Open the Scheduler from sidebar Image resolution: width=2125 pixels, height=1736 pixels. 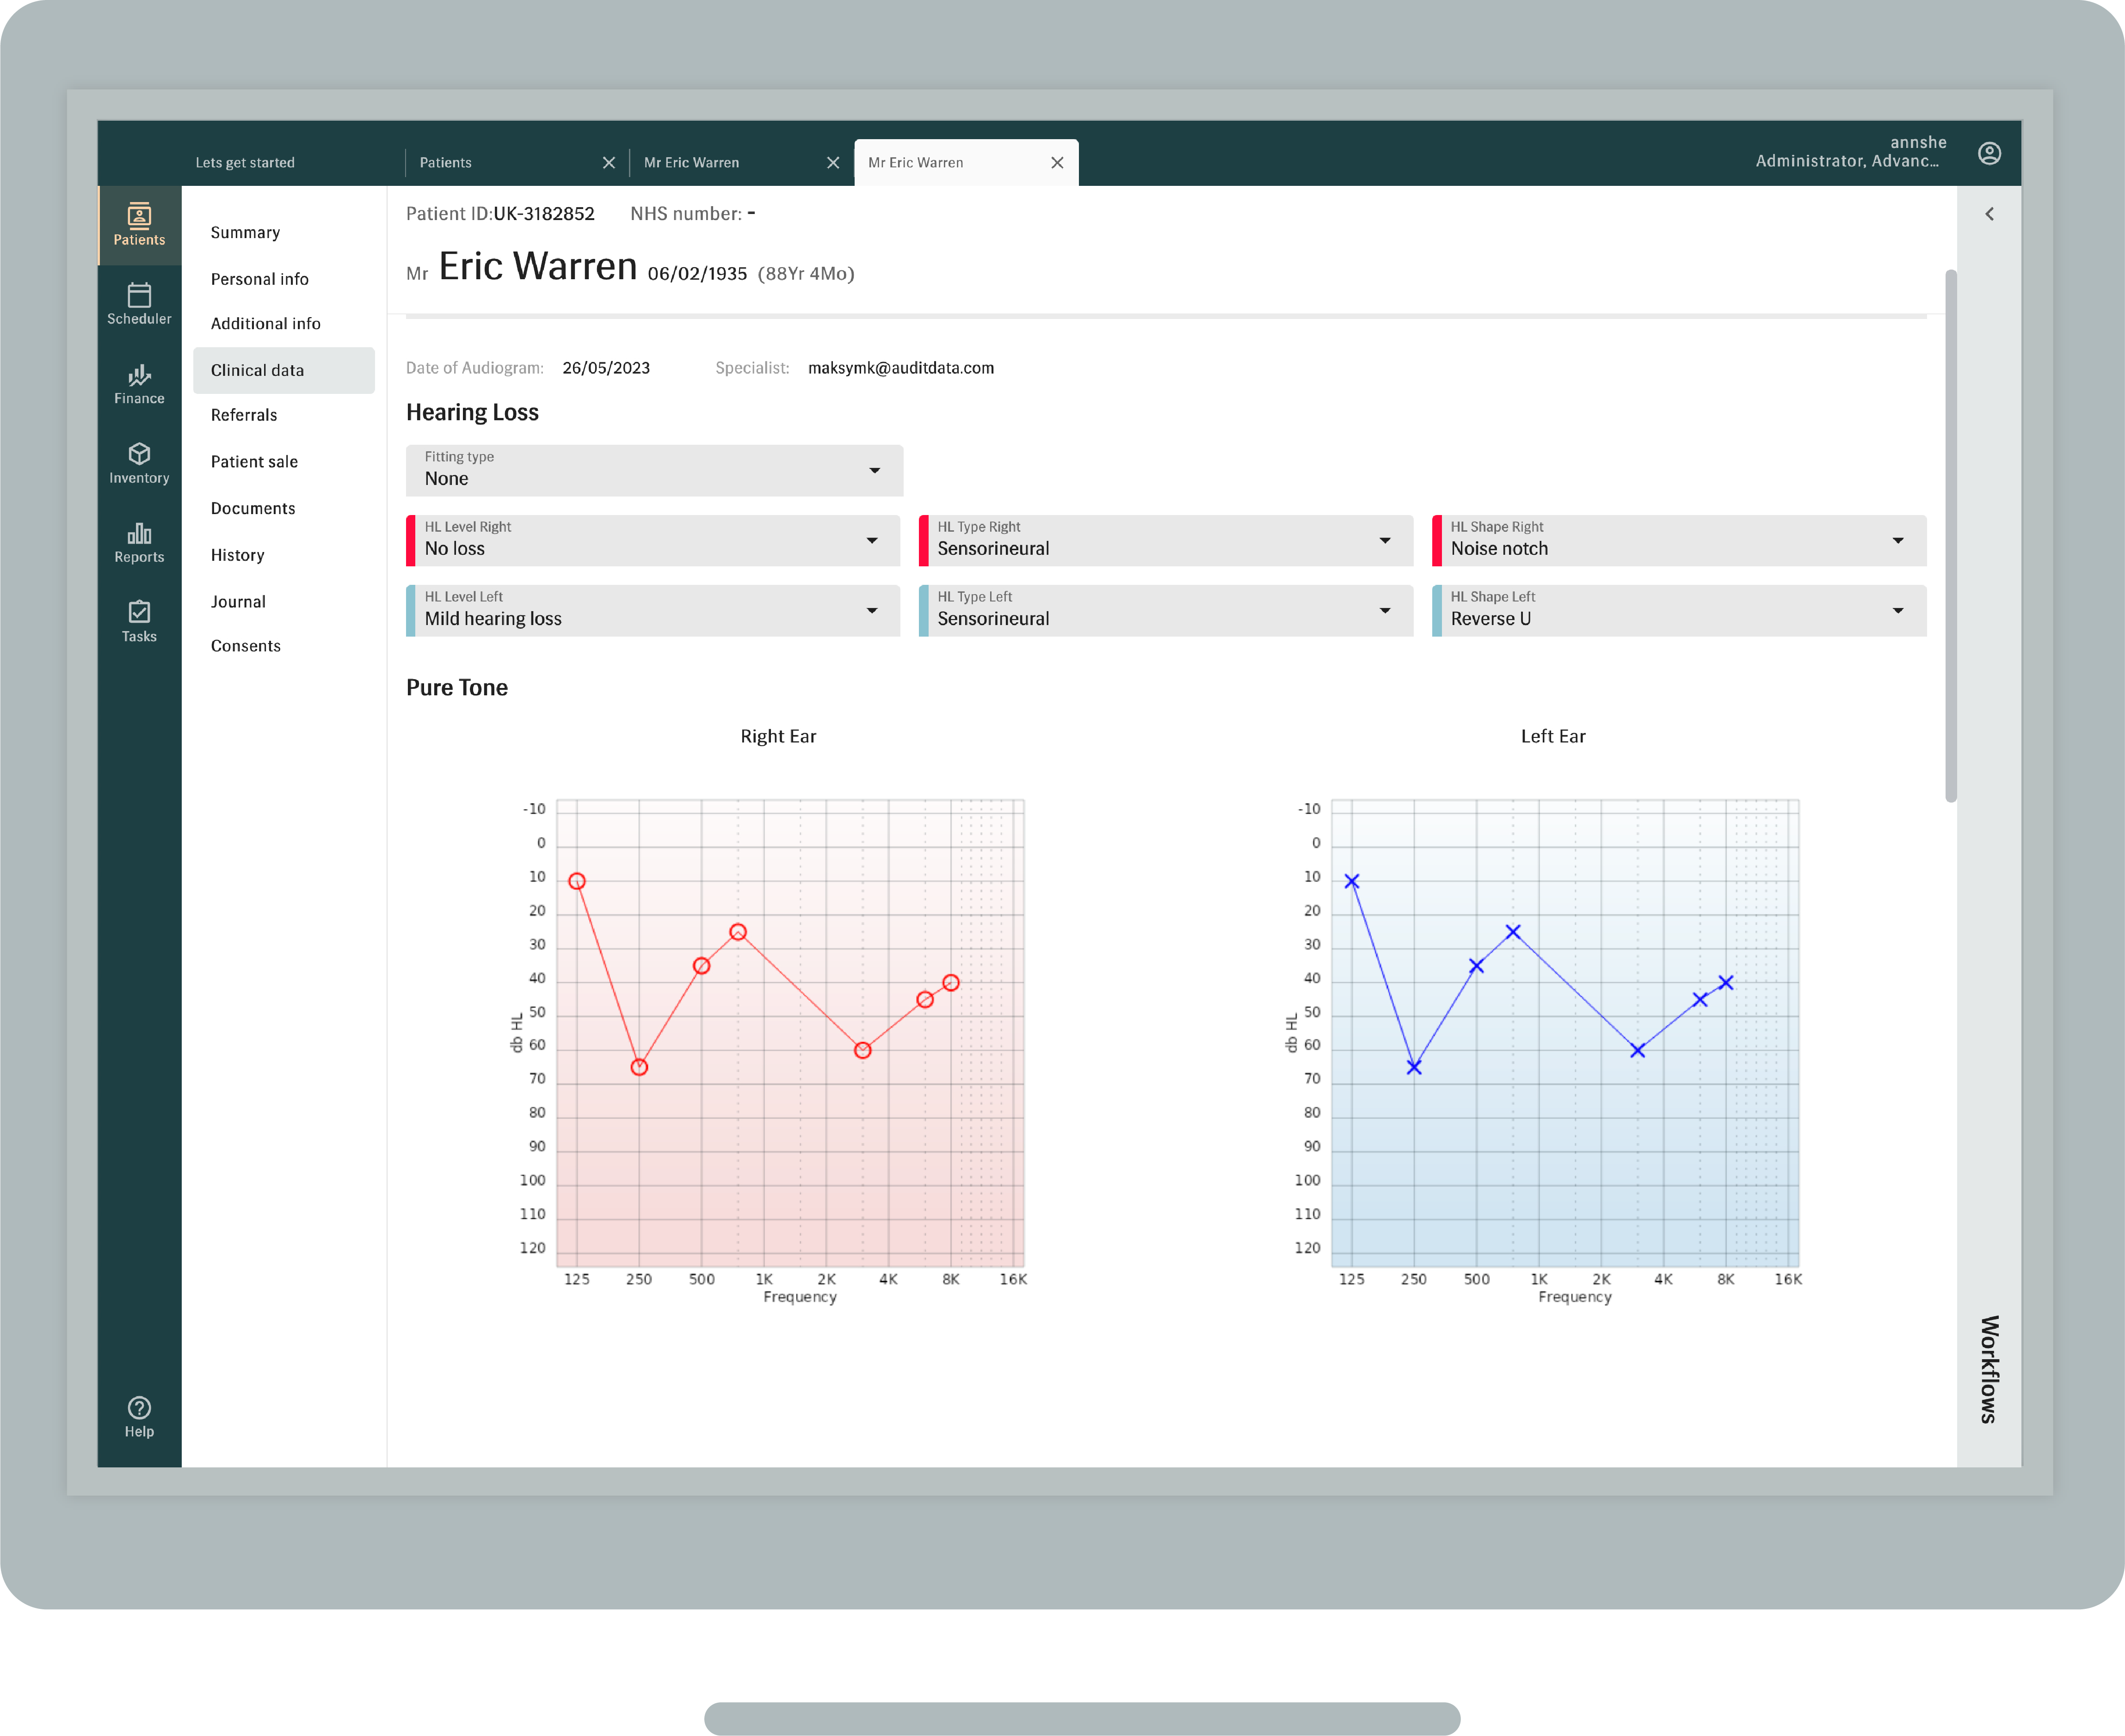pyautogui.click(x=138, y=303)
